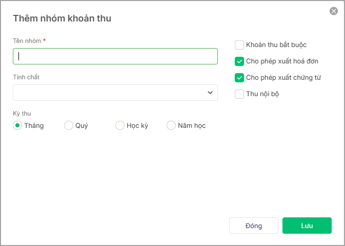Uncheck Cho phép xuất hoá đơn

click(239, 61)
